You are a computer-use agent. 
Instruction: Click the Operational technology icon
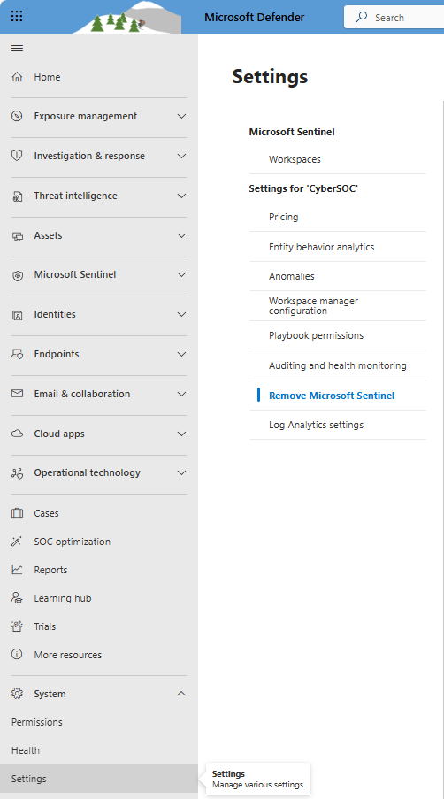pos(17,473)
